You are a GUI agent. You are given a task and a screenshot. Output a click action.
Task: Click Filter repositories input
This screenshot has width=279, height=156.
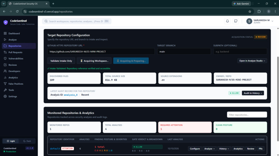tap(247, 115)
